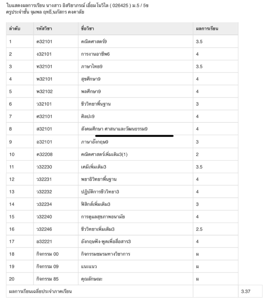Select the "ชีววิทยาพื้นฐาน" subject name
The height and width of the screenshot is (307, 266).
pyautogui.click(x=96, y=104)
